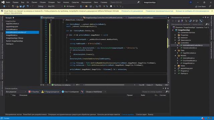Click Управление производительностью link
This screenshot has height=120, width=214.
click(159, 11)
